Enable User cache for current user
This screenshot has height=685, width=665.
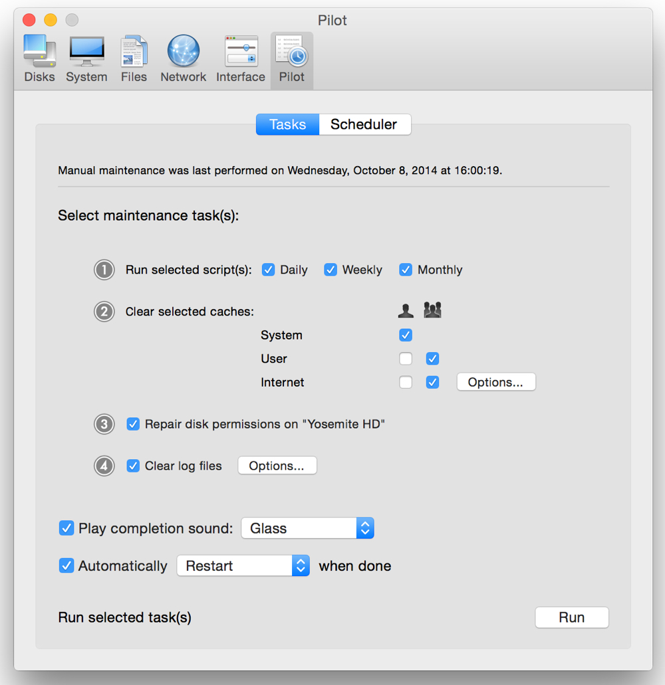[x=406, y=359]
